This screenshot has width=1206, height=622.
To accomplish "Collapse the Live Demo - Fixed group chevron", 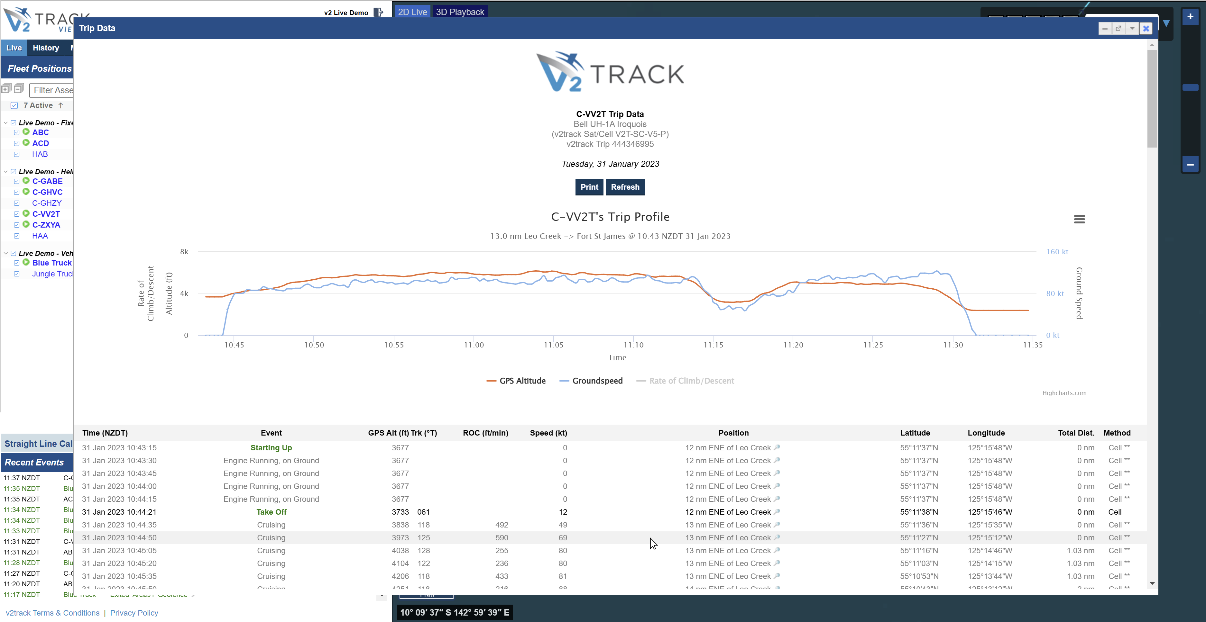I will (x=5, y=122).
